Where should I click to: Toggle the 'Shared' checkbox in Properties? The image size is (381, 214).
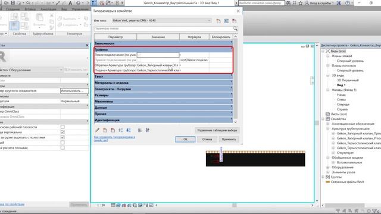63,143
